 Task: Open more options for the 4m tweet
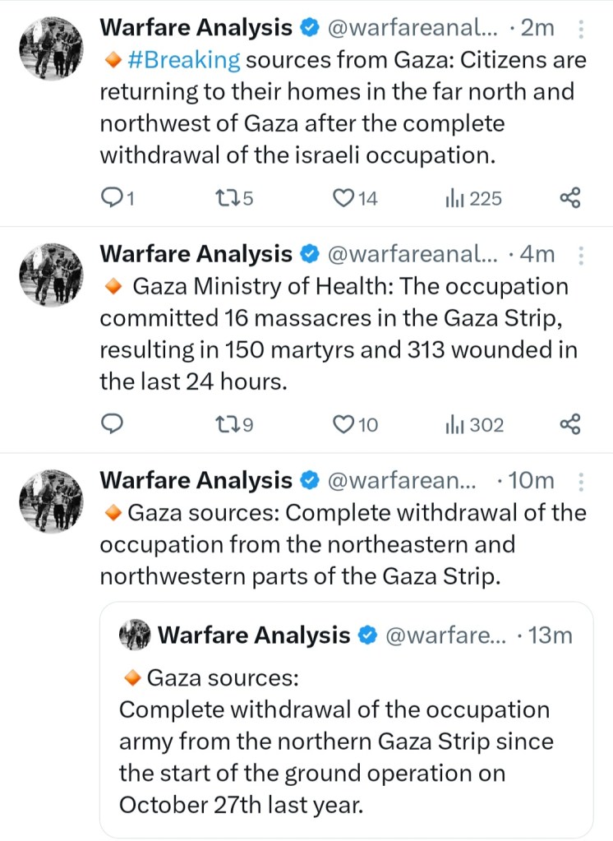[x=582, y=256]
